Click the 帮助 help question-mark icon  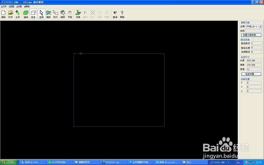point(122,14)
